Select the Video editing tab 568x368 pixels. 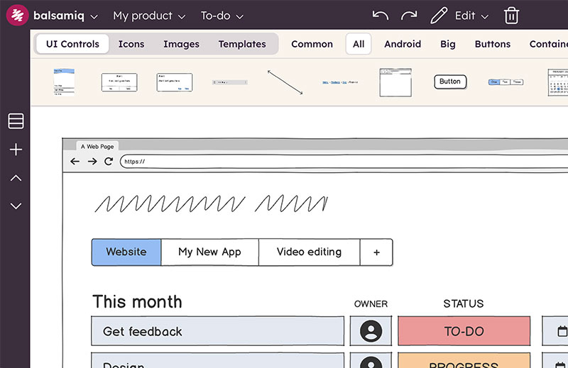[x=309, y=252]
